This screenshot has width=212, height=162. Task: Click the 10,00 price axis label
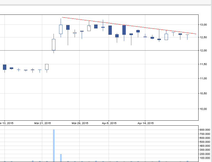(x=205, y=109)
